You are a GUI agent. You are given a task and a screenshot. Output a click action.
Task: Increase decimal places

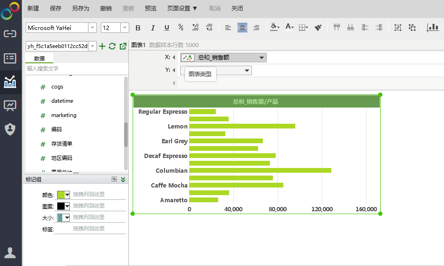[x=195, y=28]
